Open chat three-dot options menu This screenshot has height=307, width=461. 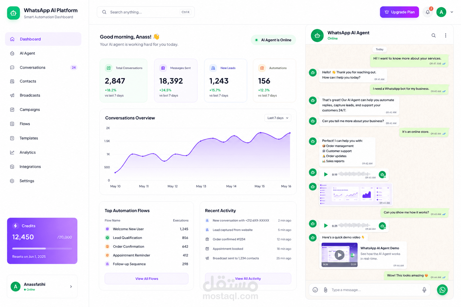coord(445,35)
